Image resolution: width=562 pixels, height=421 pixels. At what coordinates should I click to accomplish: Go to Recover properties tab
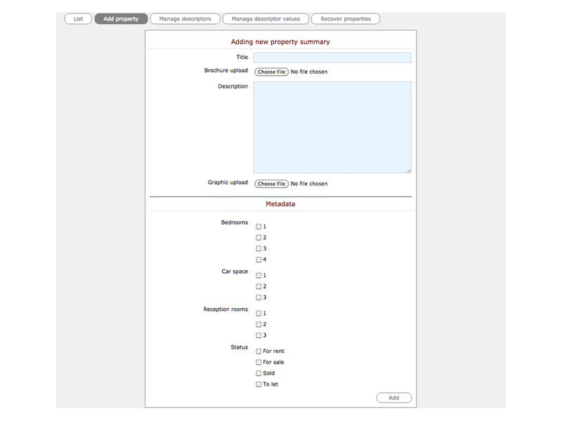pos(346,19)
